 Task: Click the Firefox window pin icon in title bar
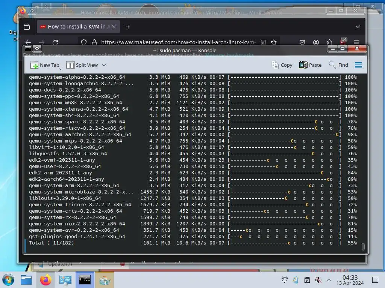[32, 11]
